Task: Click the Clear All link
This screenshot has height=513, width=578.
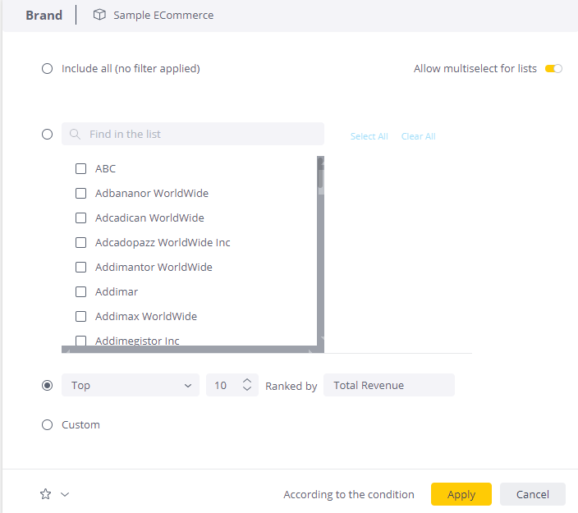Action: 418,136
